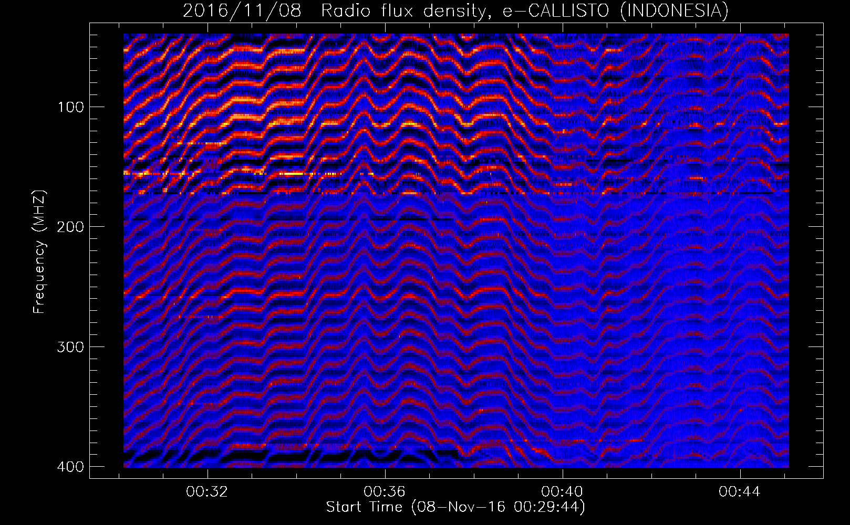Click the 00:44 time tick label
This screenshot has width=850, height=525.
(740, 492)
